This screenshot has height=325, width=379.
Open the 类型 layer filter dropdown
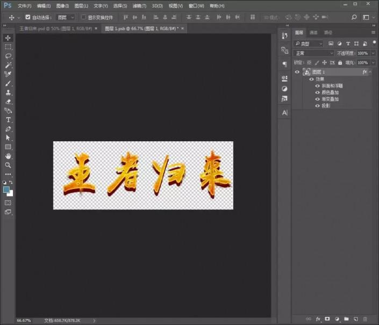pos(310,44)
